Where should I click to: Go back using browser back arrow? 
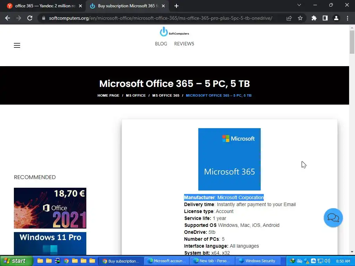(x=8, y=18)
